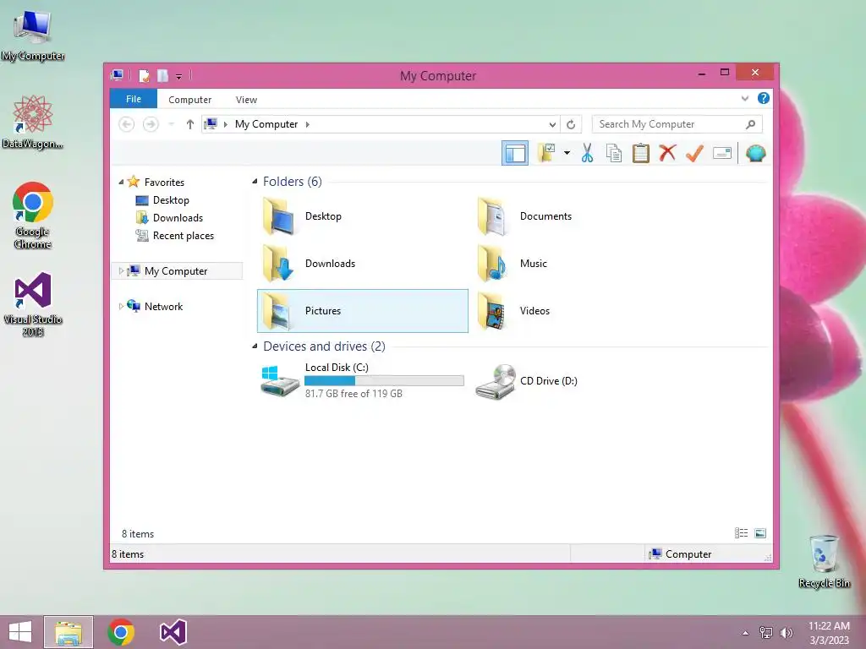
Task: Click the window system icon in title bar
Action: pyautogui.click(x=117, y=75)
